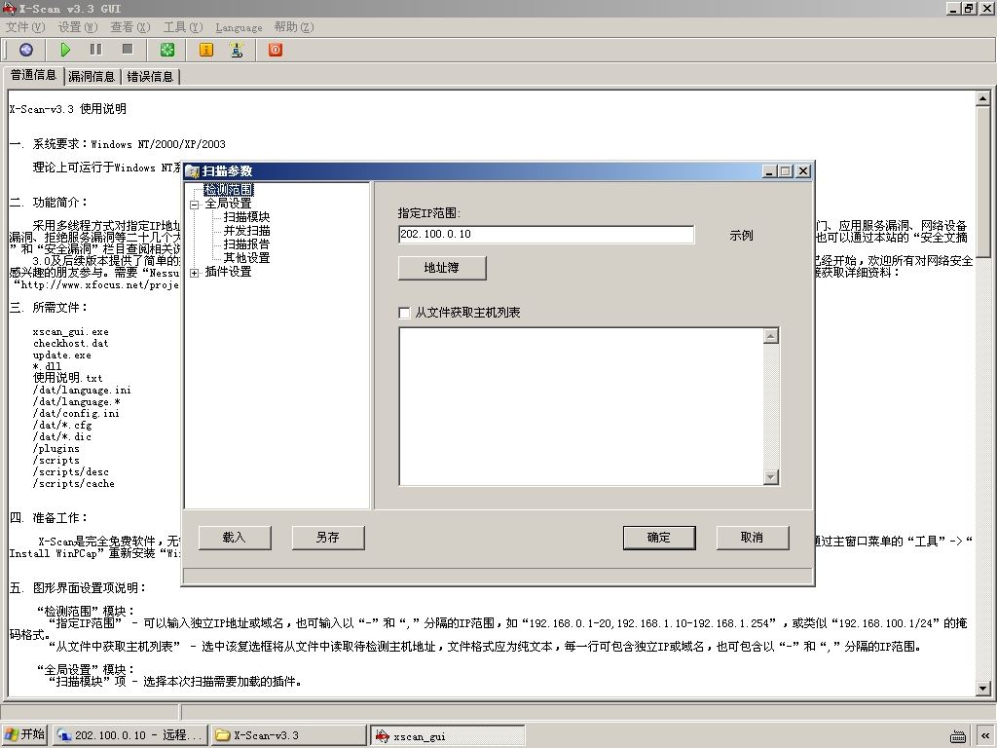The width and height of the screenshot is (997, 748).
Task: Select 插件设置 tree node label
Action: pos(228,272)
